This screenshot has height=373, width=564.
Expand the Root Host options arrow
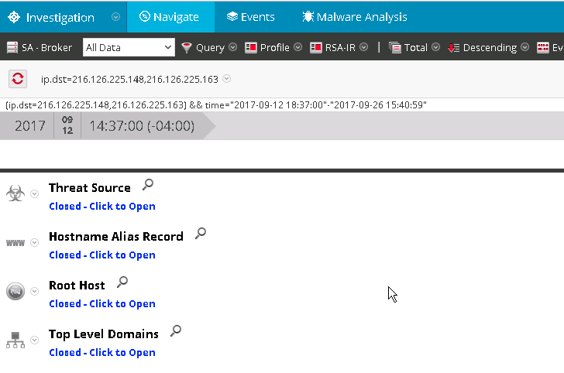[x=35, y=291]
